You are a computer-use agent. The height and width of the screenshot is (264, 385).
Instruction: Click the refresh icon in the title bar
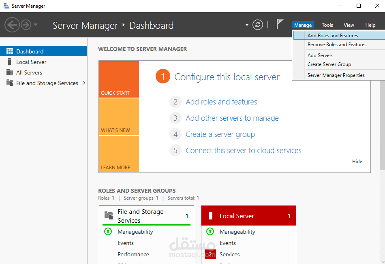[258, 24]
